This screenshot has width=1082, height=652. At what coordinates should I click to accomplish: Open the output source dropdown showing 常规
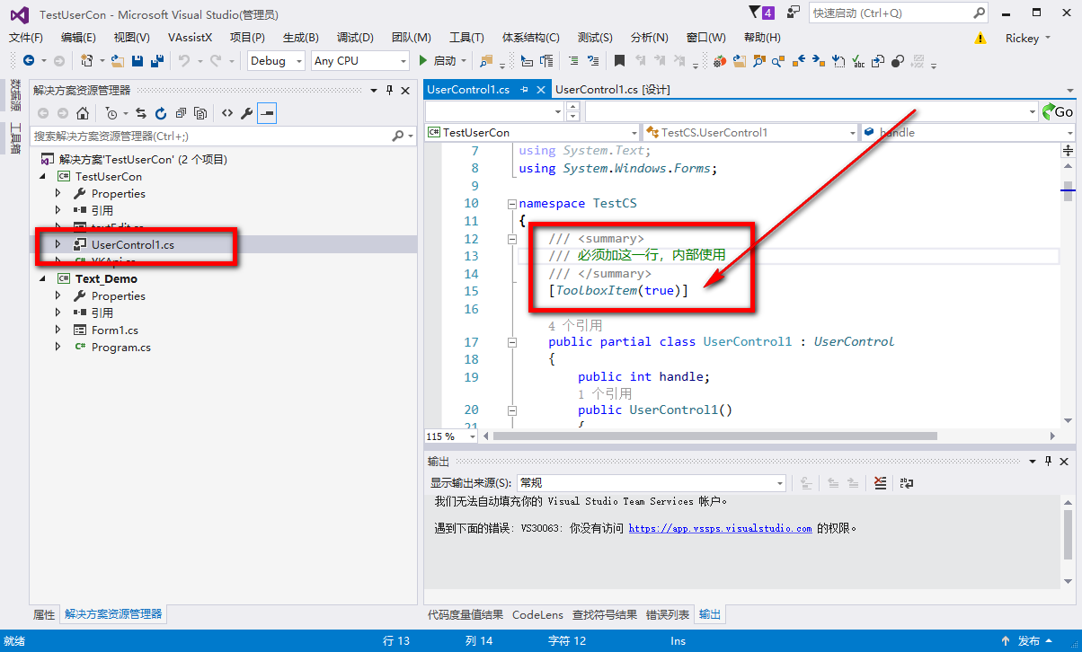click(x=652, y=483)
